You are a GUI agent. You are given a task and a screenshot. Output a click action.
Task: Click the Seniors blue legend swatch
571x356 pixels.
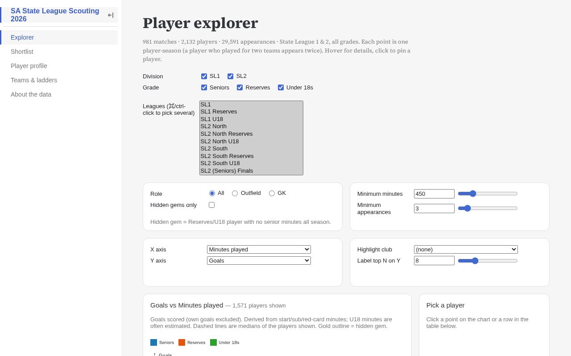[x=153, y=343]
